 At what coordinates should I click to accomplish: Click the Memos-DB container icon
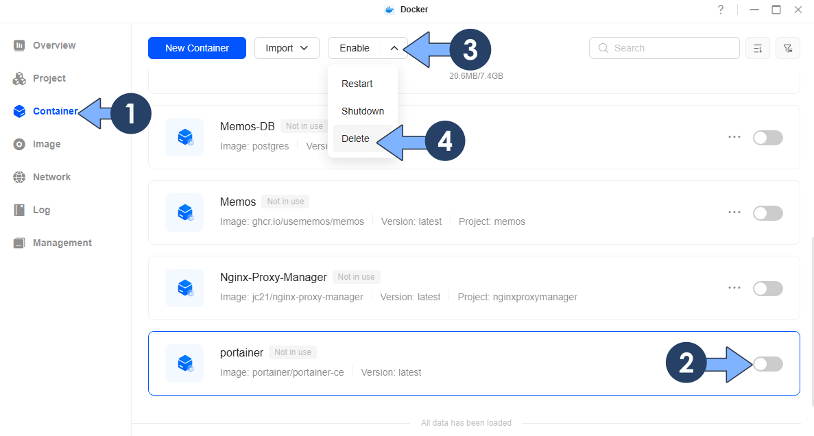[x=184, y=137]
